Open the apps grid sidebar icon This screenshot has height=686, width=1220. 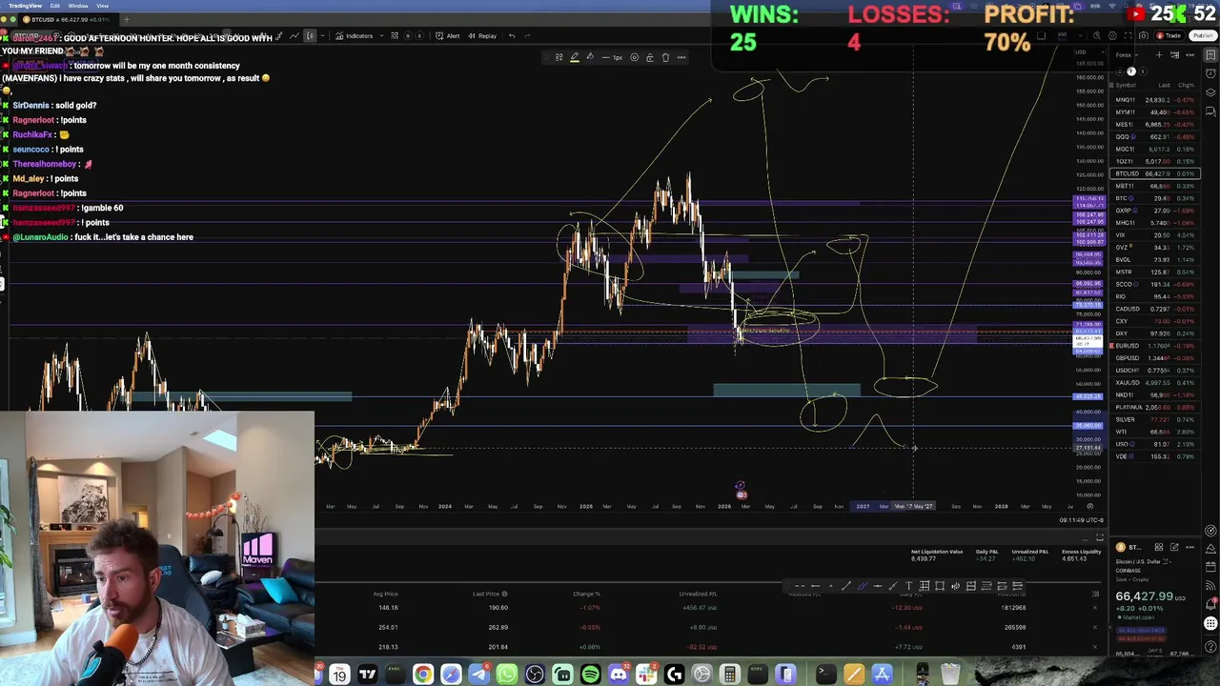coord(1210,623)
